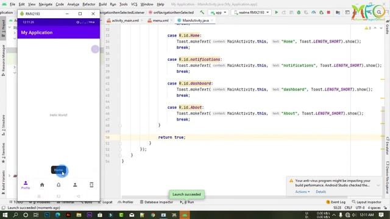Click the green Run app play button

point(276,12)
